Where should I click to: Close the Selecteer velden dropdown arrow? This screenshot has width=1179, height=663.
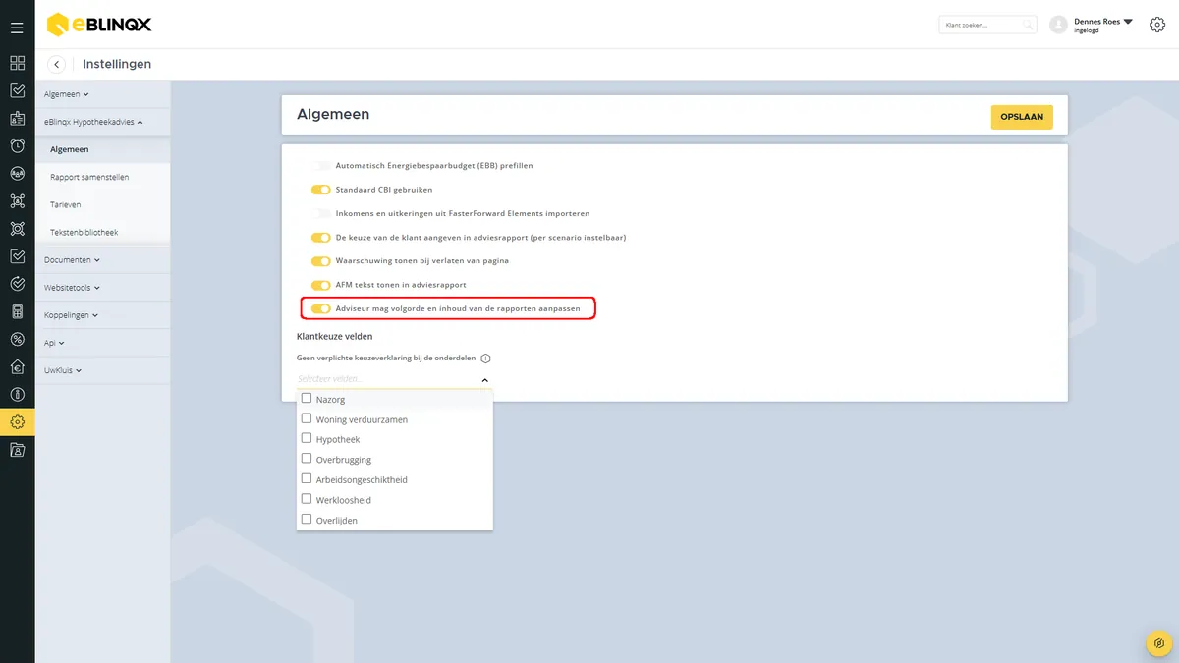pyautogui.click(x=484, y=379)
